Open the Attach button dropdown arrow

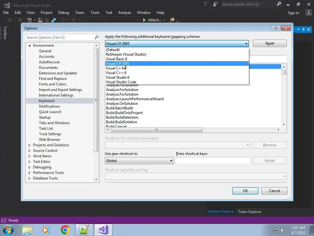[x=164, y=20]
